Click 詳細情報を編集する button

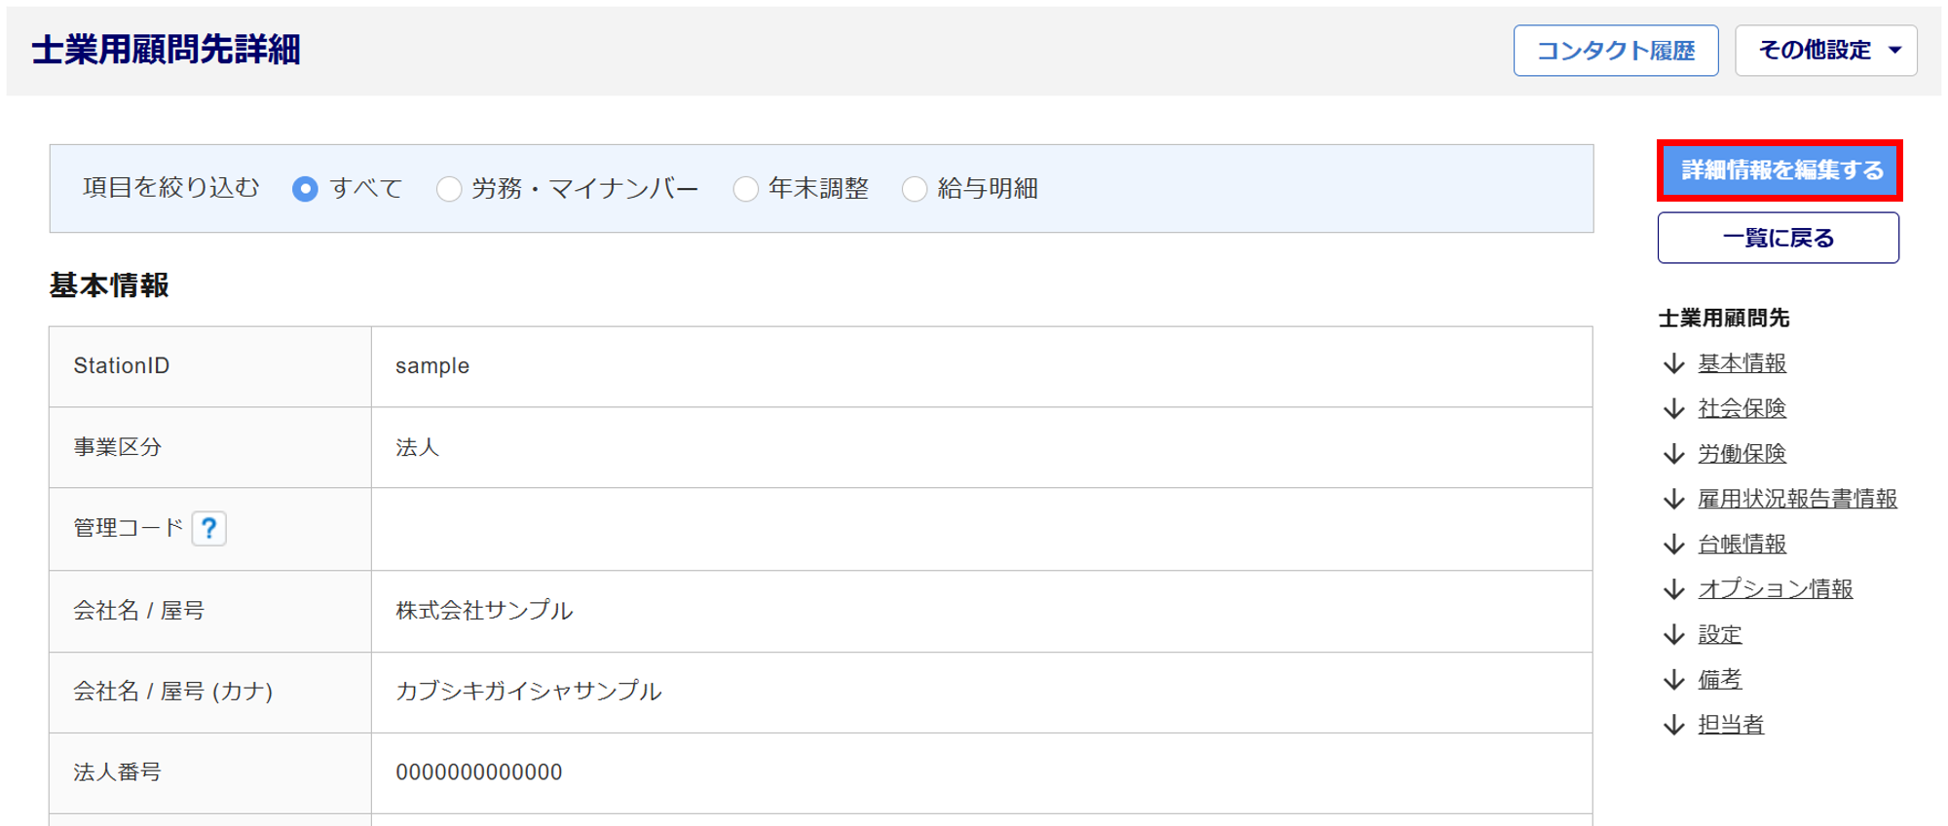pyautogui.click(x=1779, y=170)
